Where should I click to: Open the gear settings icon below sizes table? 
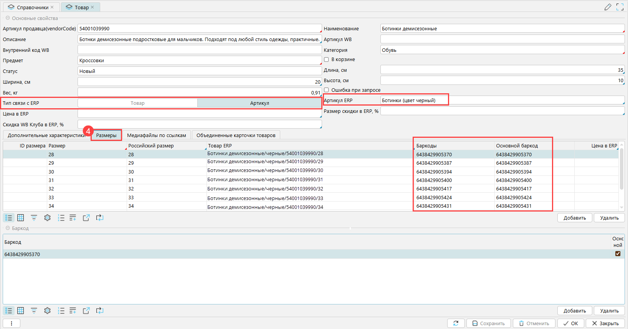[47, 218]
